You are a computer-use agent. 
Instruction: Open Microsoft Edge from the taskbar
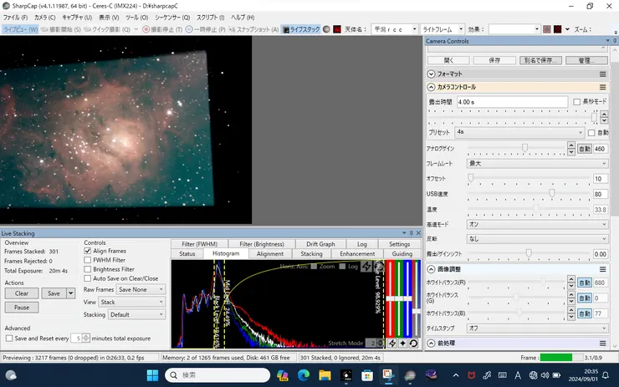303,374
